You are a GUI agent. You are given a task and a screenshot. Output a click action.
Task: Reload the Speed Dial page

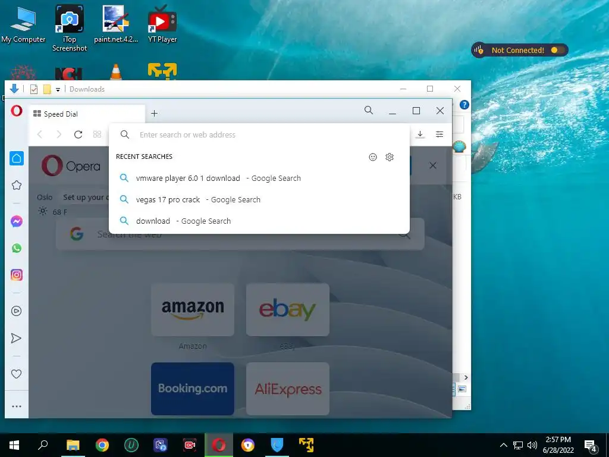click(78, 134)
